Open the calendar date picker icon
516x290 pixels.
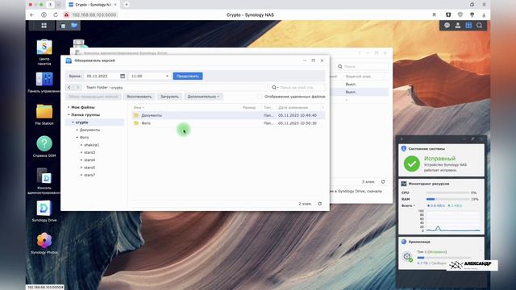pyautogui.click(x=123, y=76)
